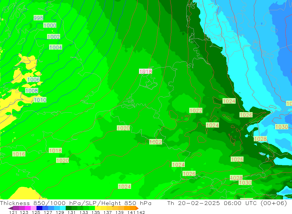Viewport: 292px width, 214px height.
Task: Pick the cyan legend swatch before dark green
Action: pos(63,208)
